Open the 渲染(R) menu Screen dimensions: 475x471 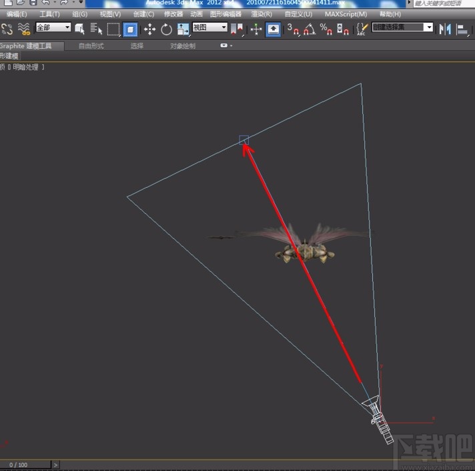pos(262,14)
